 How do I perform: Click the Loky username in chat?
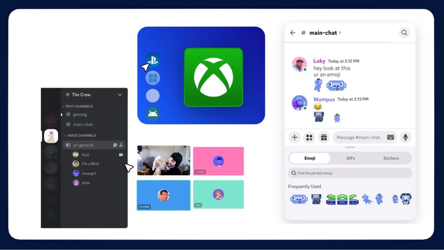coord(319,61)
